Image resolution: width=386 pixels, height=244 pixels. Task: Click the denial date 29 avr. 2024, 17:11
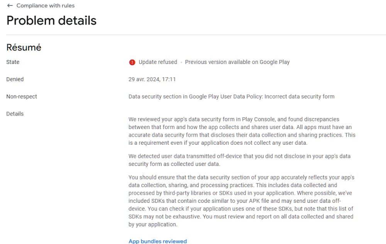152,79
